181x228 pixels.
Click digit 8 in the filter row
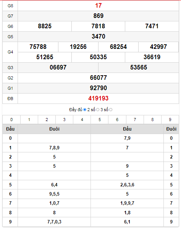[152, 120]
